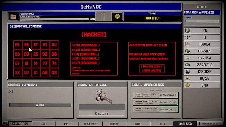This screenshot has height=127, width=226.
Task: Click the [07] [SEARCHING...] log line
Action: click(x=86, y=63)
